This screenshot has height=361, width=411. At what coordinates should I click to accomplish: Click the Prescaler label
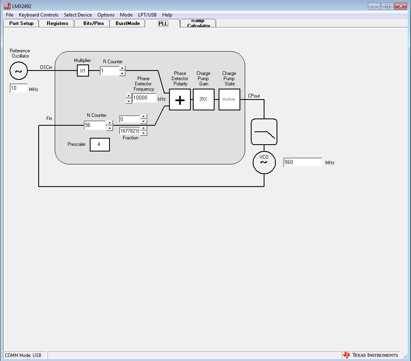coord(76,144)
